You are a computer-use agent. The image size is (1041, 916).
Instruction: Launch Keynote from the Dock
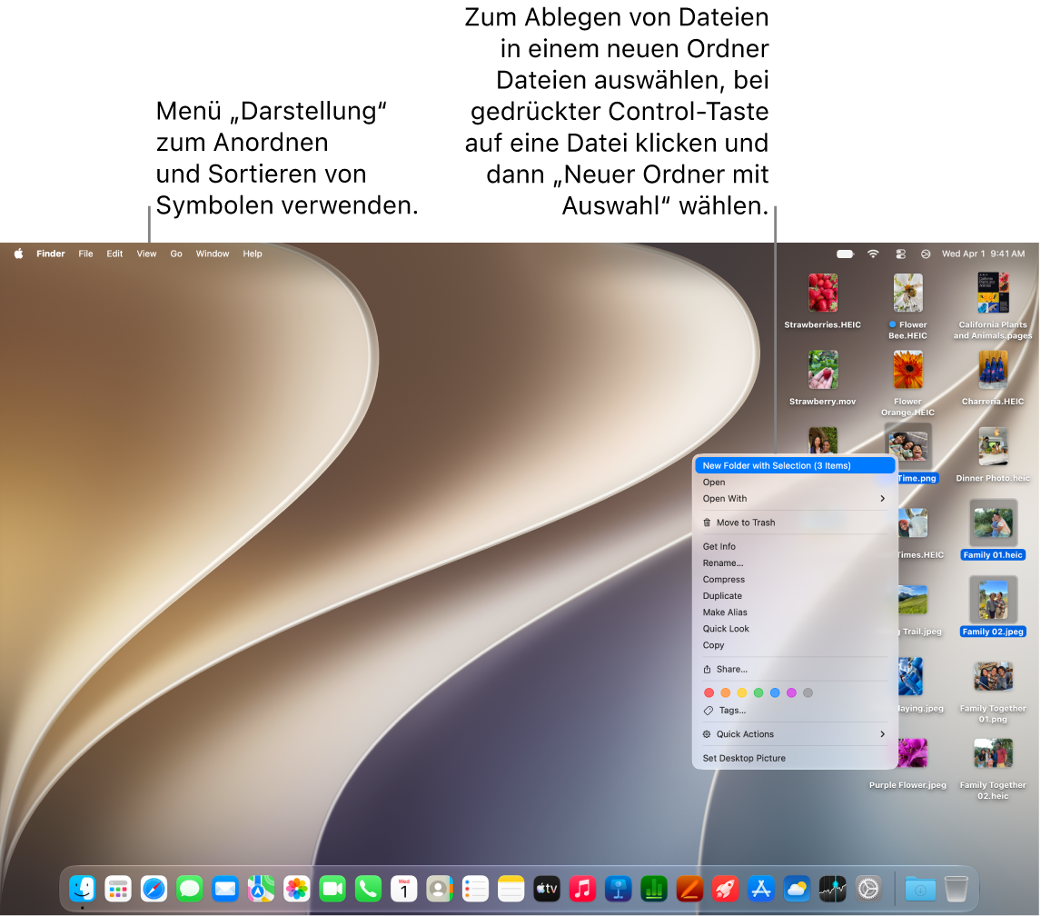pos(618,889)
